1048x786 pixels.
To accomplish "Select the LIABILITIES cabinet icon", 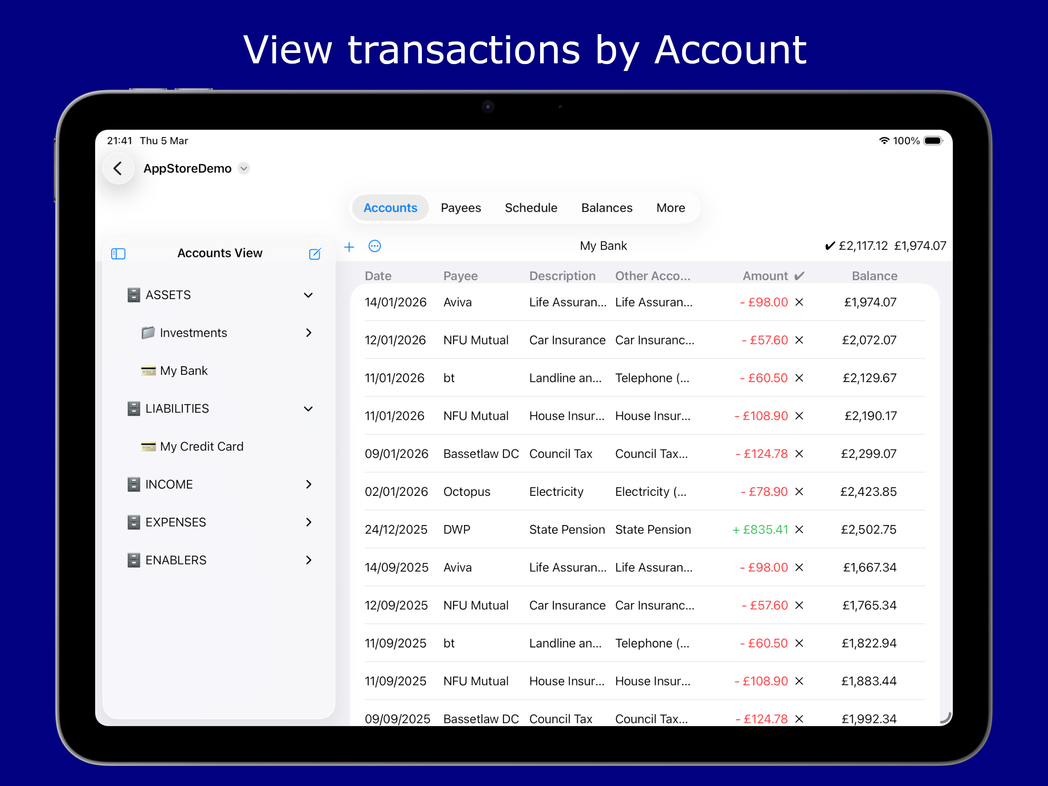I will click(133, 409).
